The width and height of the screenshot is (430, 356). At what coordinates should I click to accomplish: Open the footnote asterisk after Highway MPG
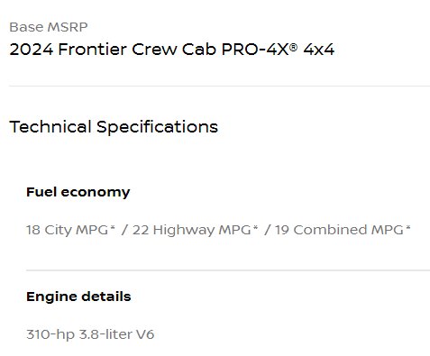[x=255, y=227]
